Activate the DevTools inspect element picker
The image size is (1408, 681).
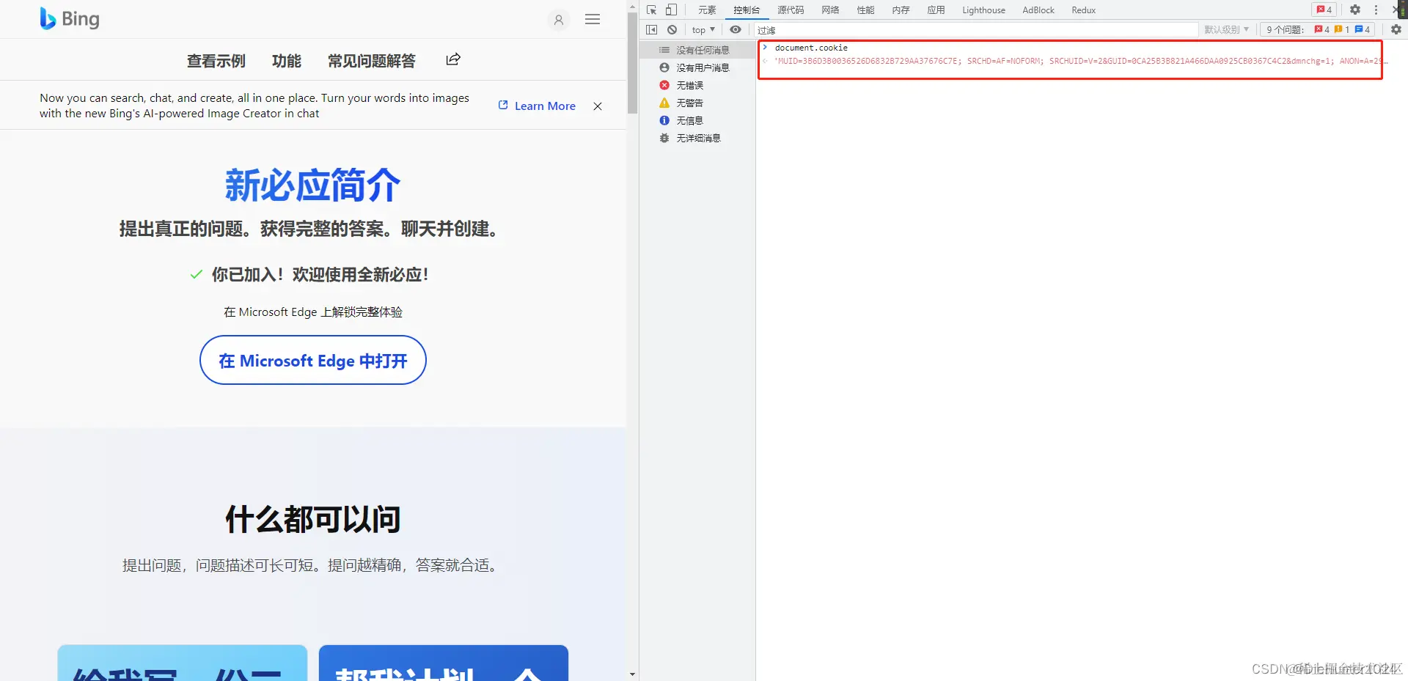(x=651, y=10)
